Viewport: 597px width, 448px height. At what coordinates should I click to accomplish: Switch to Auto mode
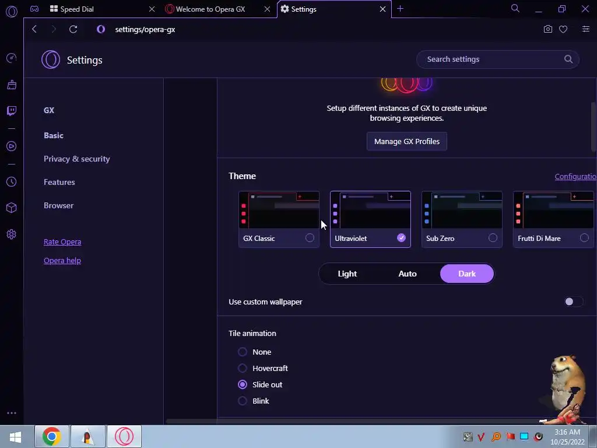click(407, 274)
